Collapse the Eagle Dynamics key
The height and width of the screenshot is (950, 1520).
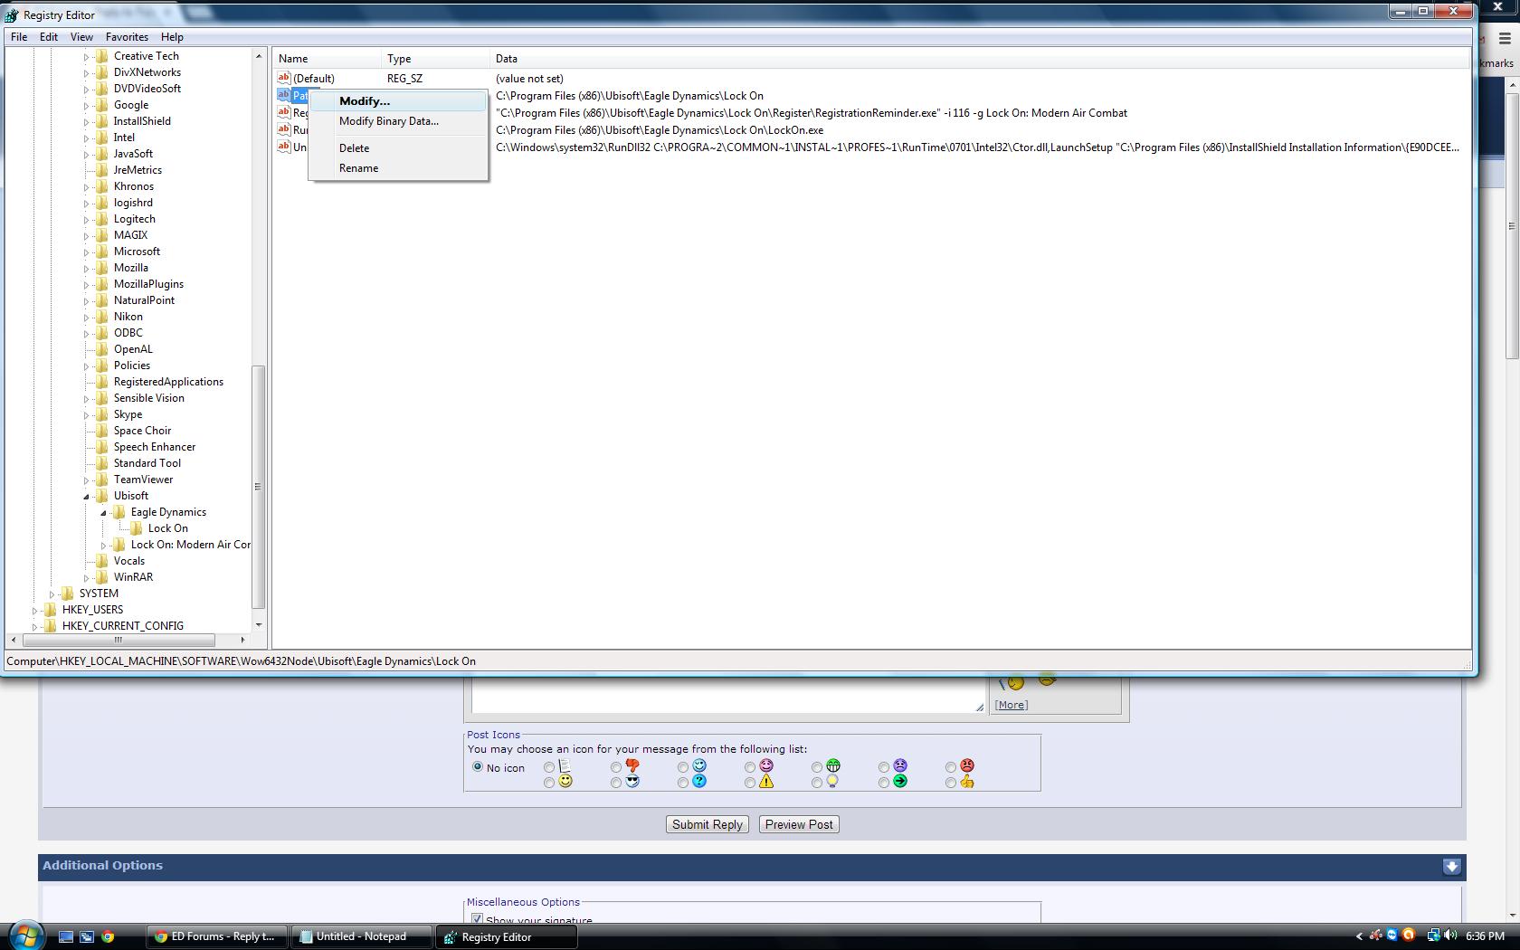[x=104, y=513]
